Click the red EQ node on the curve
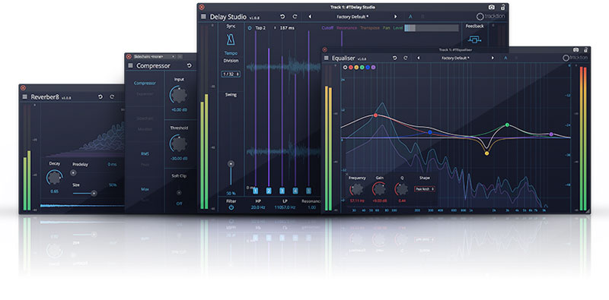Image resolution: width=609 pixels, height=300 pixels. pyautogui.click(x=375, y=115)
